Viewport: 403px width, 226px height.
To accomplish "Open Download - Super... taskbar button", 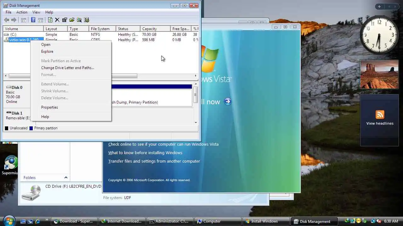I will click(74, 221).
